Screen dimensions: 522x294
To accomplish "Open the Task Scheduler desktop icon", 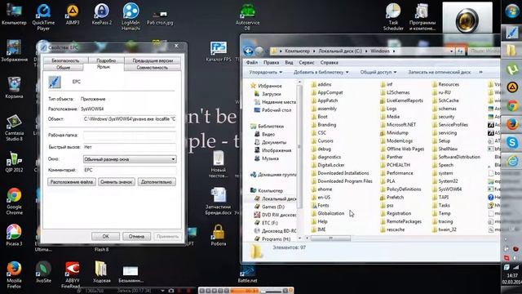I will (393, 17).
